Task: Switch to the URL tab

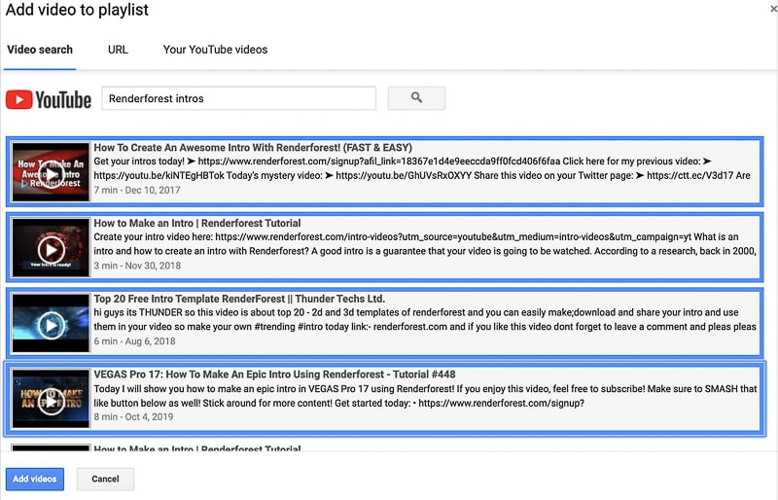Action: click(118, 50)
